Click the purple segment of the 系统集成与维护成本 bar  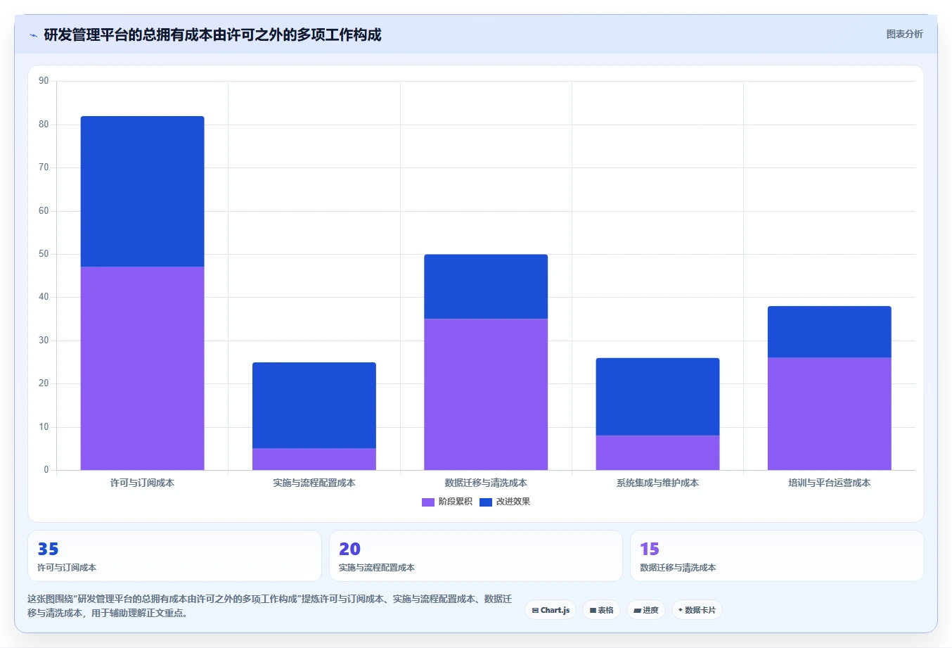[657, 452]
